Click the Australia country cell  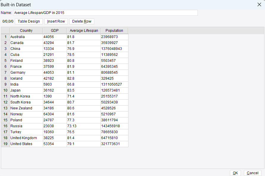[x=26, y=37]
